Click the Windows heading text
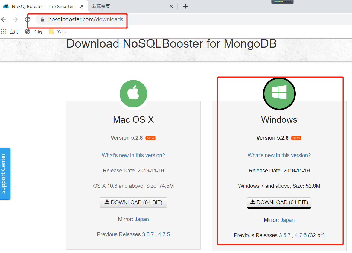Screen dimensions: 352x253 pyautogui.click(x=279, y=119)
